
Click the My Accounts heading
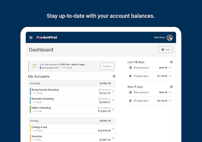tap(39, 77)
